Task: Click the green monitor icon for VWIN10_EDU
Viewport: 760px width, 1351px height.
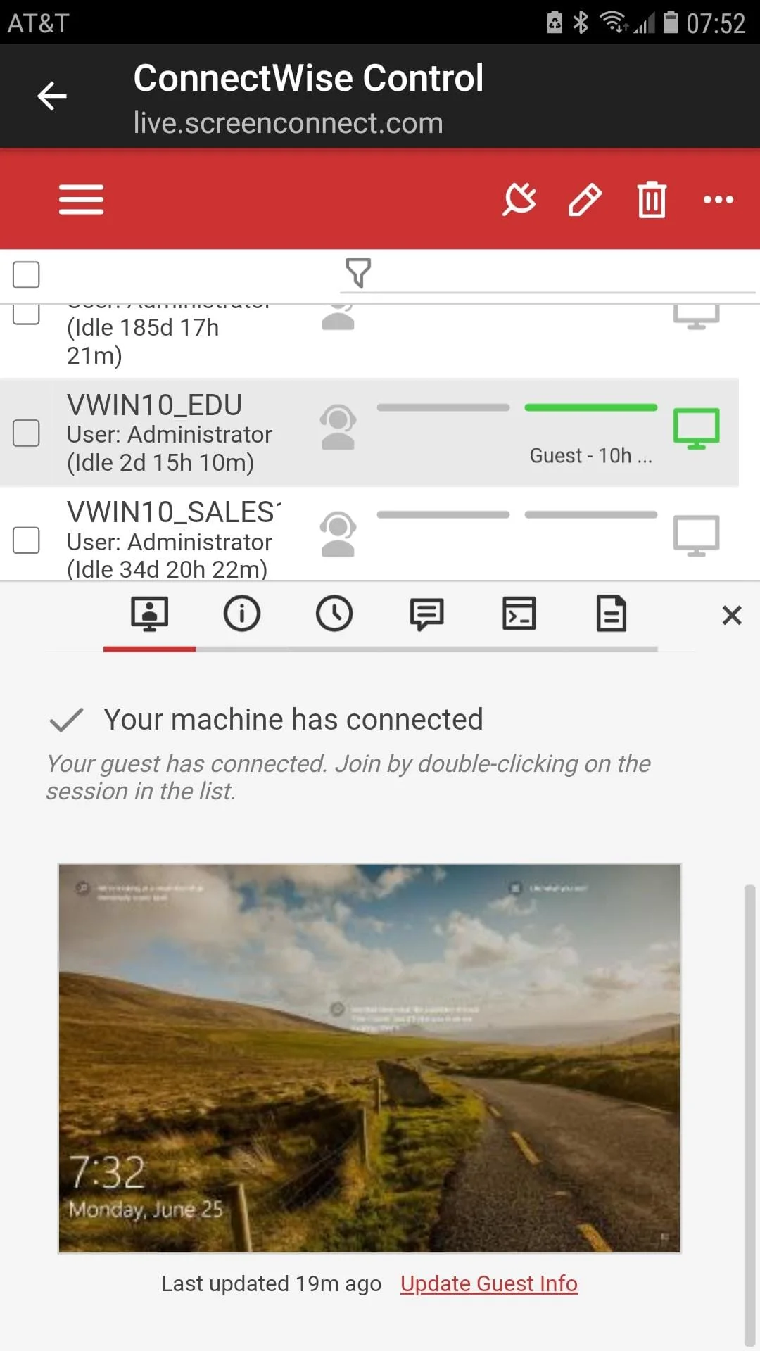Action: coord(696,428)
